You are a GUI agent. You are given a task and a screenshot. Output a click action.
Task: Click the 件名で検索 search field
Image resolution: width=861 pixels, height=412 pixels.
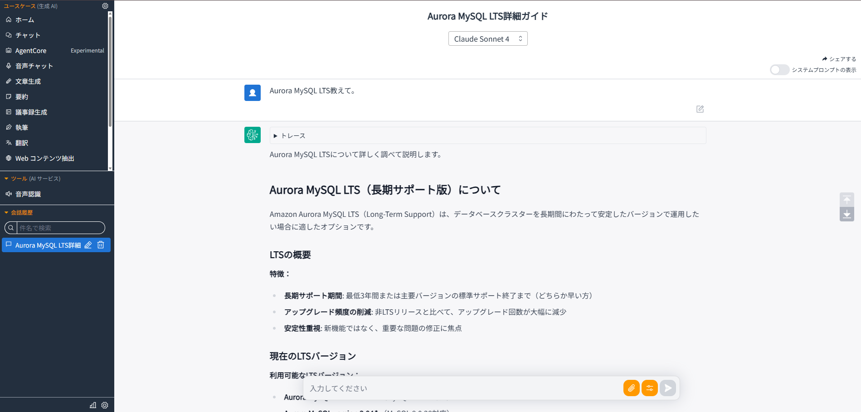pos(61,228)
